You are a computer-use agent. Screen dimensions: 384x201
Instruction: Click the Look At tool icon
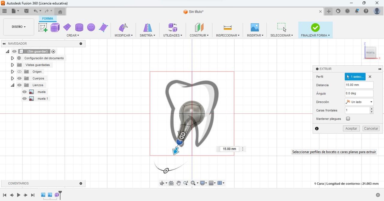coord(171,183)
